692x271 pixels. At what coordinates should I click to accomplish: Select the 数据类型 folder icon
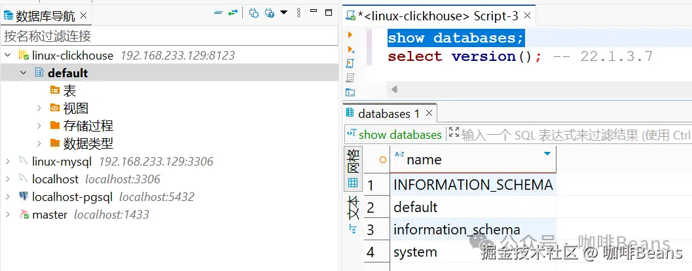[x=55, y=143]
